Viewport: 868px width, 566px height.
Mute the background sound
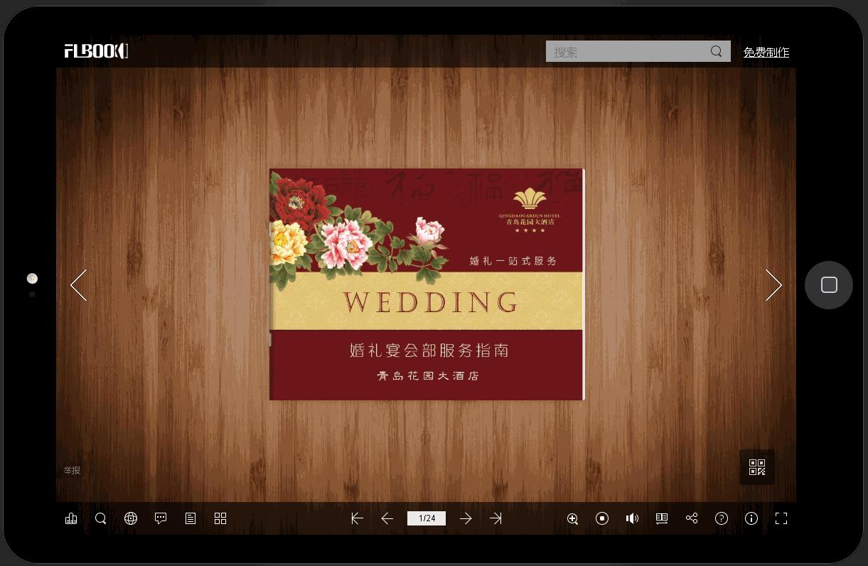pyautogui.click(x=632, y=518)
